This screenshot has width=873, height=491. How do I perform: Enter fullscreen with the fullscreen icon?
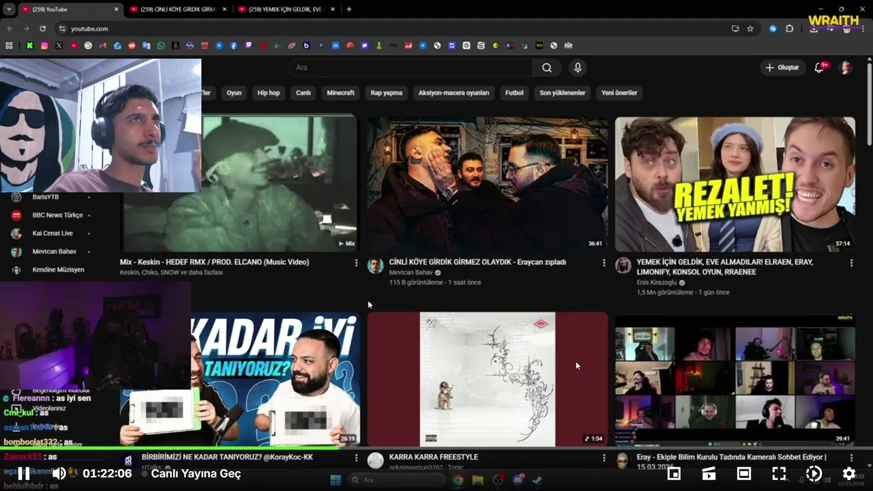pyautogui.click(x=779, y=473)
